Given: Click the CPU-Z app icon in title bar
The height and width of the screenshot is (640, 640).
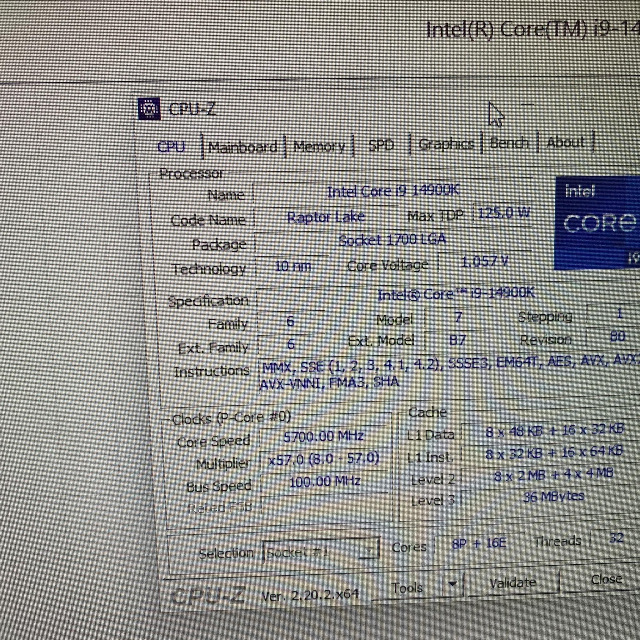Looking at the screenshot, I should (x=149, y=108).
